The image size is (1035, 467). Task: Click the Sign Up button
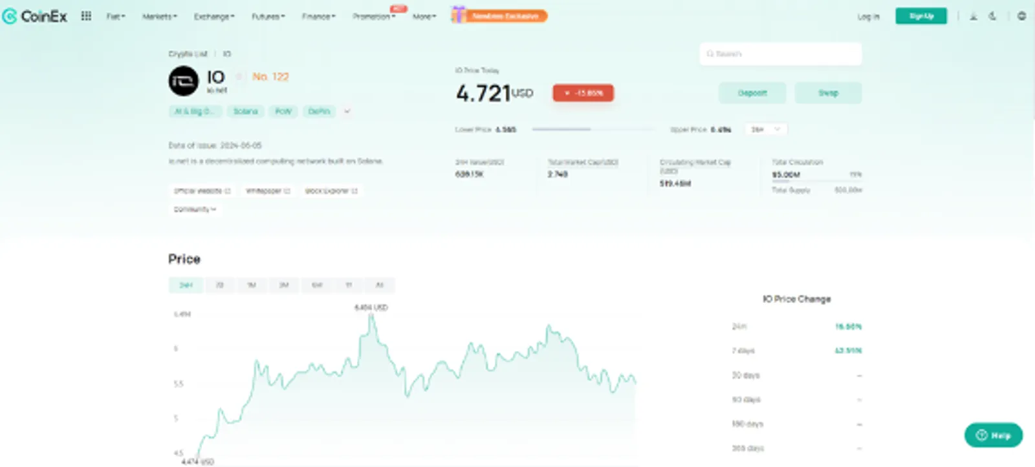[921, 16]
